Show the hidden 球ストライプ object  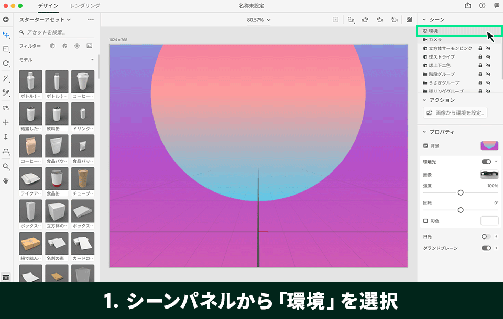(488, 56)
